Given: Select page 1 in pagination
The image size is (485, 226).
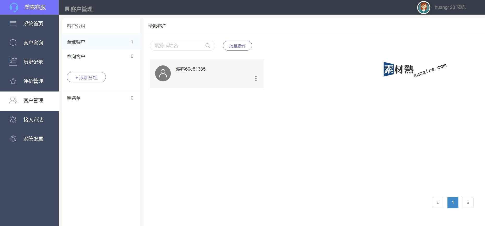Looking at the screenshot, I should 453,203.
